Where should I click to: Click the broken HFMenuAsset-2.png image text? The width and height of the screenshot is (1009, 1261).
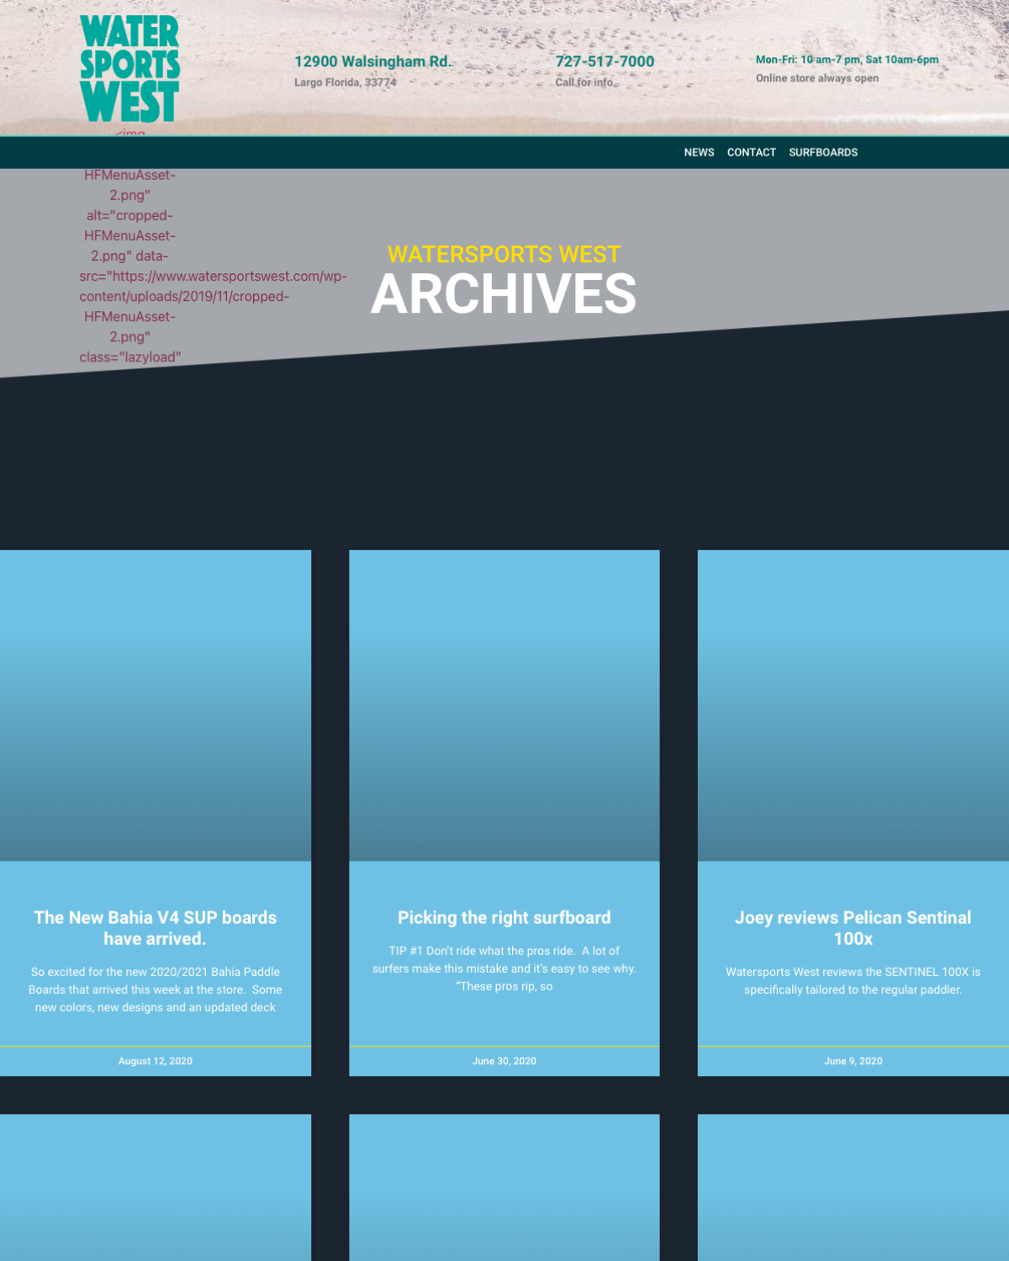coord(130,266)
